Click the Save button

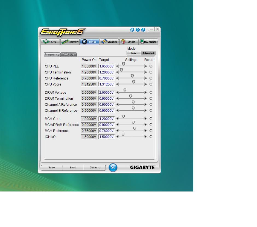52,167
